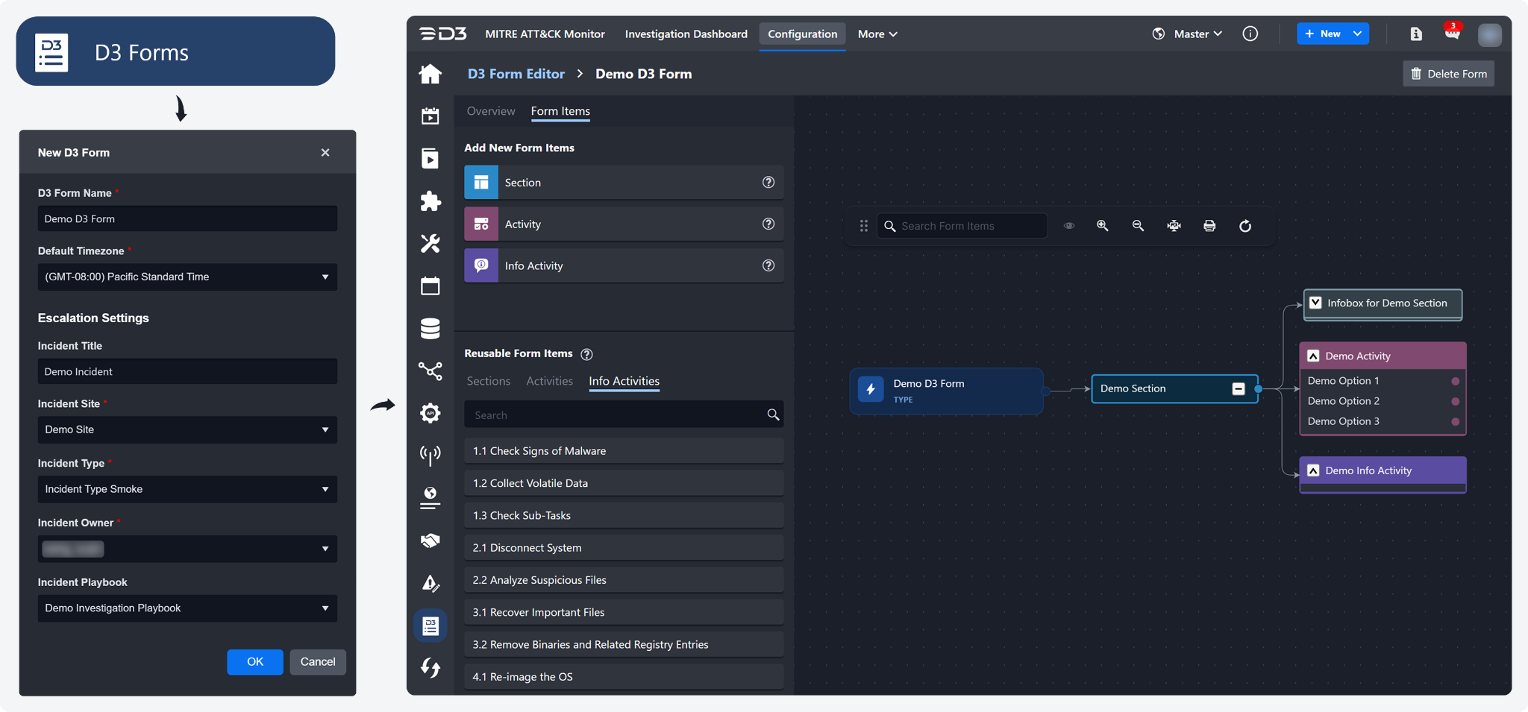Open the D3 Forms sidebar icon
The width and height of the screenshot is (1528, 712).
click(x=430, y=626)
